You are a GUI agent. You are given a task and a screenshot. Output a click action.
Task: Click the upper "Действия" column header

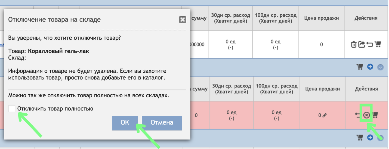[366, 18]
